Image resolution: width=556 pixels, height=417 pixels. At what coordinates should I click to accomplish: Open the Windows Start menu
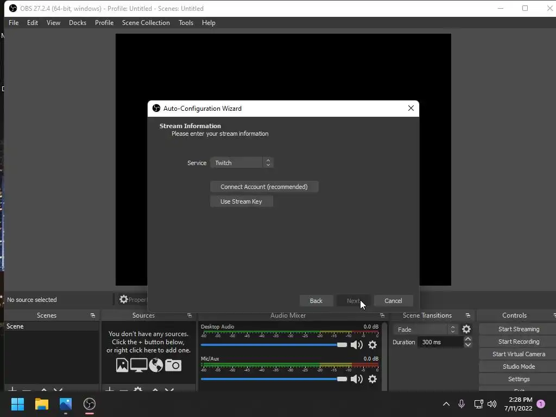click(x=17, y=404)
